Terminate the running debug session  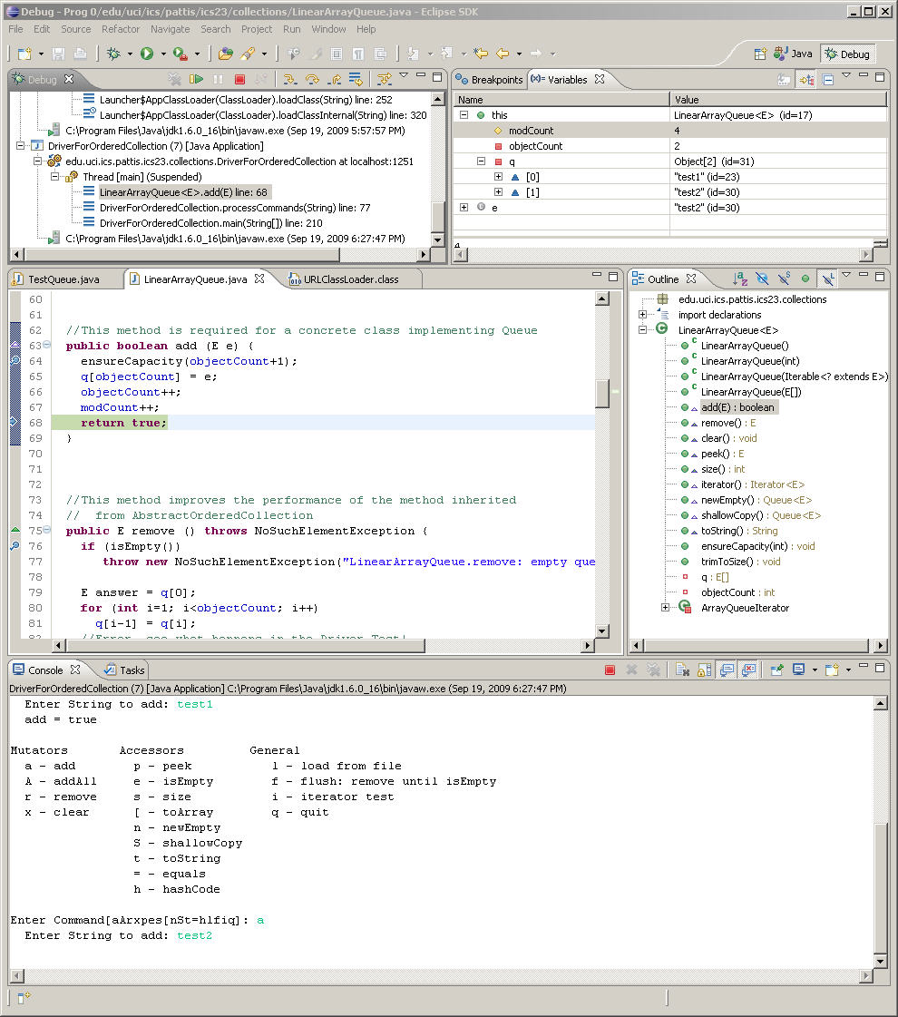pyautogui.click(x=239, y=79)
